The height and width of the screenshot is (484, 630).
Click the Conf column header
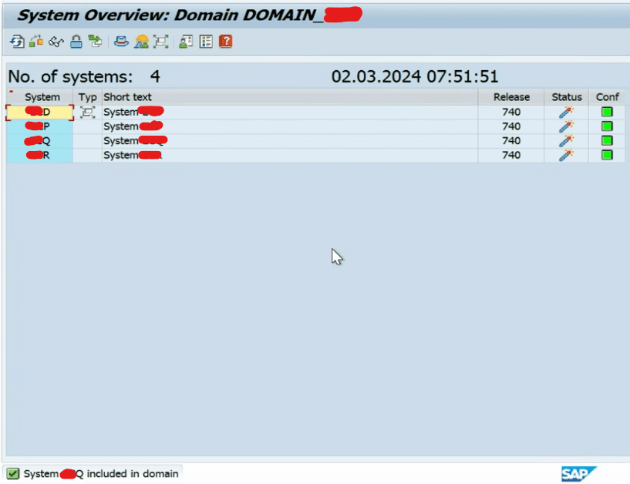[x=607, y=97]
